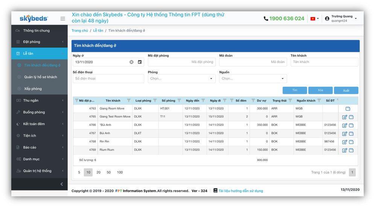This screenshot has height=208, width=375.
Task: Open language flag dropdown
Action: [x=314, y=18]
